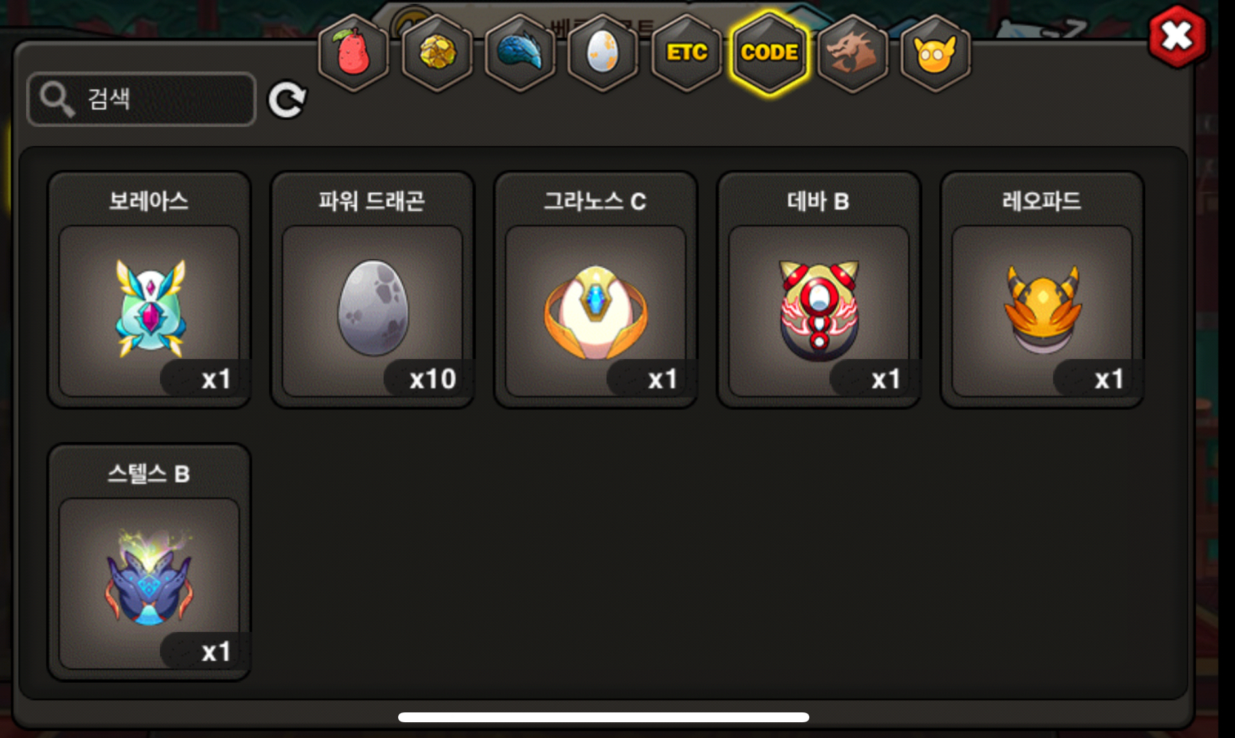The height and width of the screenshot is (738, 1235).
Task: Select the ETC category tab
Action: [x=687, y=52]
